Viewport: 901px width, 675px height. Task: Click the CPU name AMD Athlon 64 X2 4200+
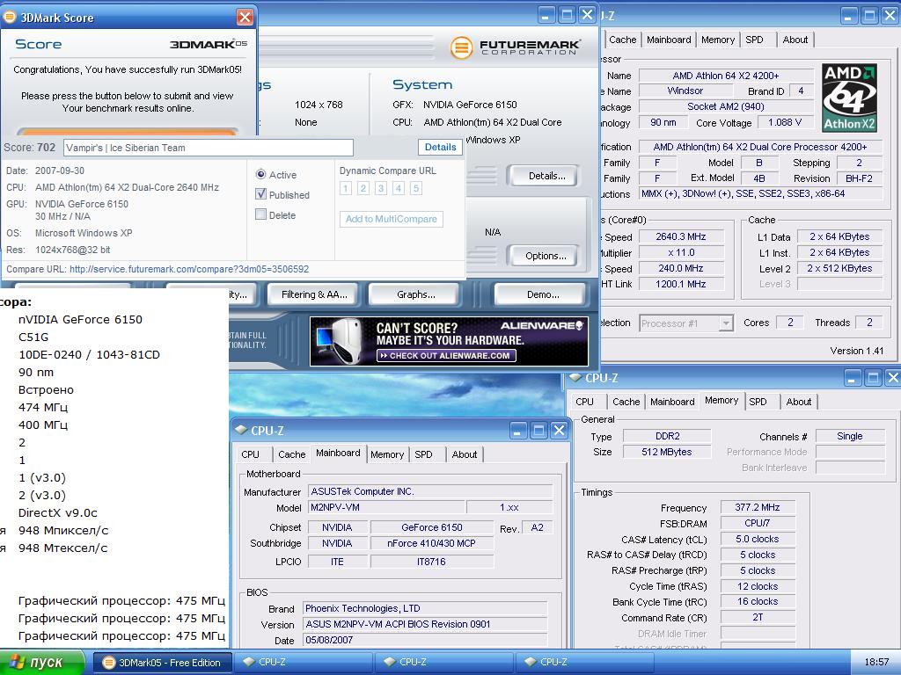[x=726, y=76]
